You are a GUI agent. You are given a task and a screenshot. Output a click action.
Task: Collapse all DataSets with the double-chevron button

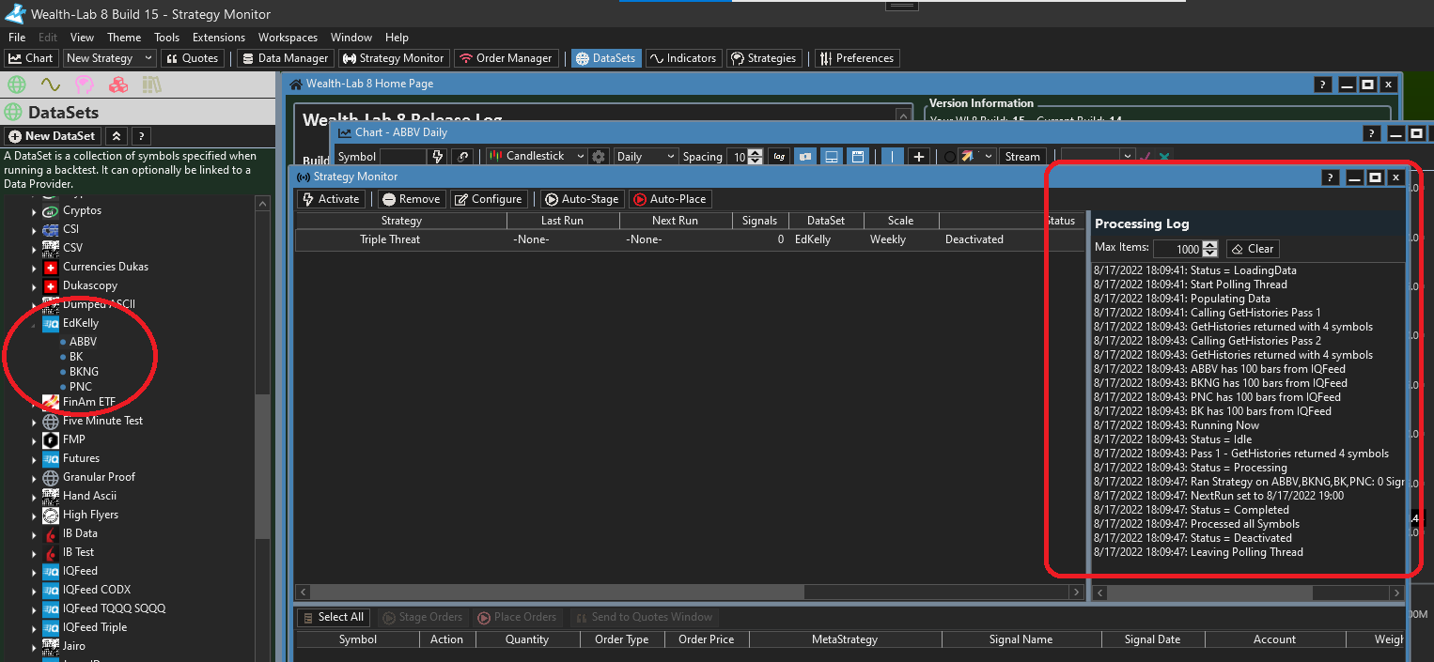coord(116,136)
